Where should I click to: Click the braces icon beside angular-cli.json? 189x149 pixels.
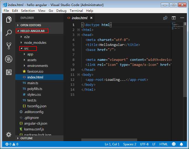[x=21, y=123]
